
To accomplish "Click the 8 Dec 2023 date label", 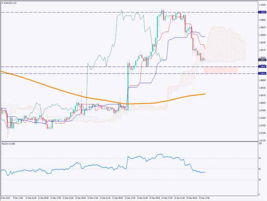I will click(x=6, y=198).
